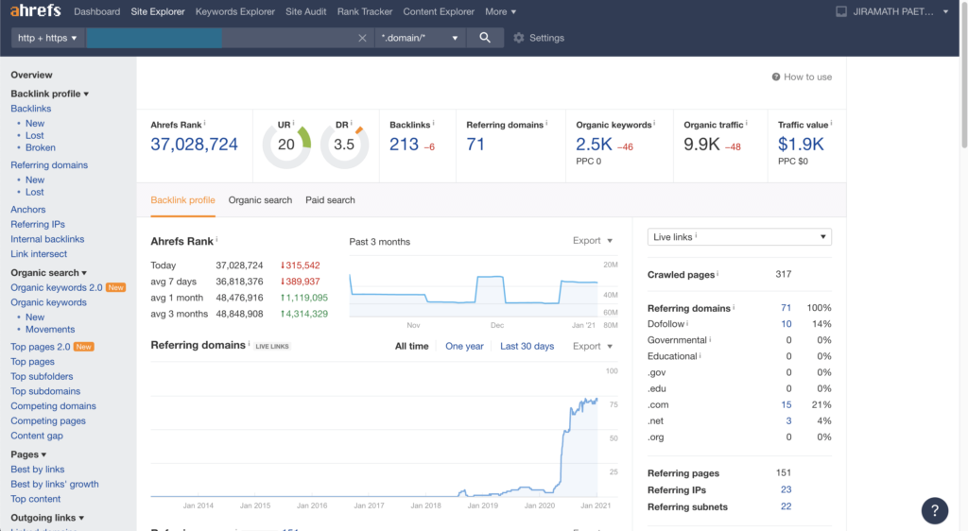Screen dimensions: 968x531
Task: Click the .com referring domains count 15
Action: pyautogui.click(x=786, y=404)
